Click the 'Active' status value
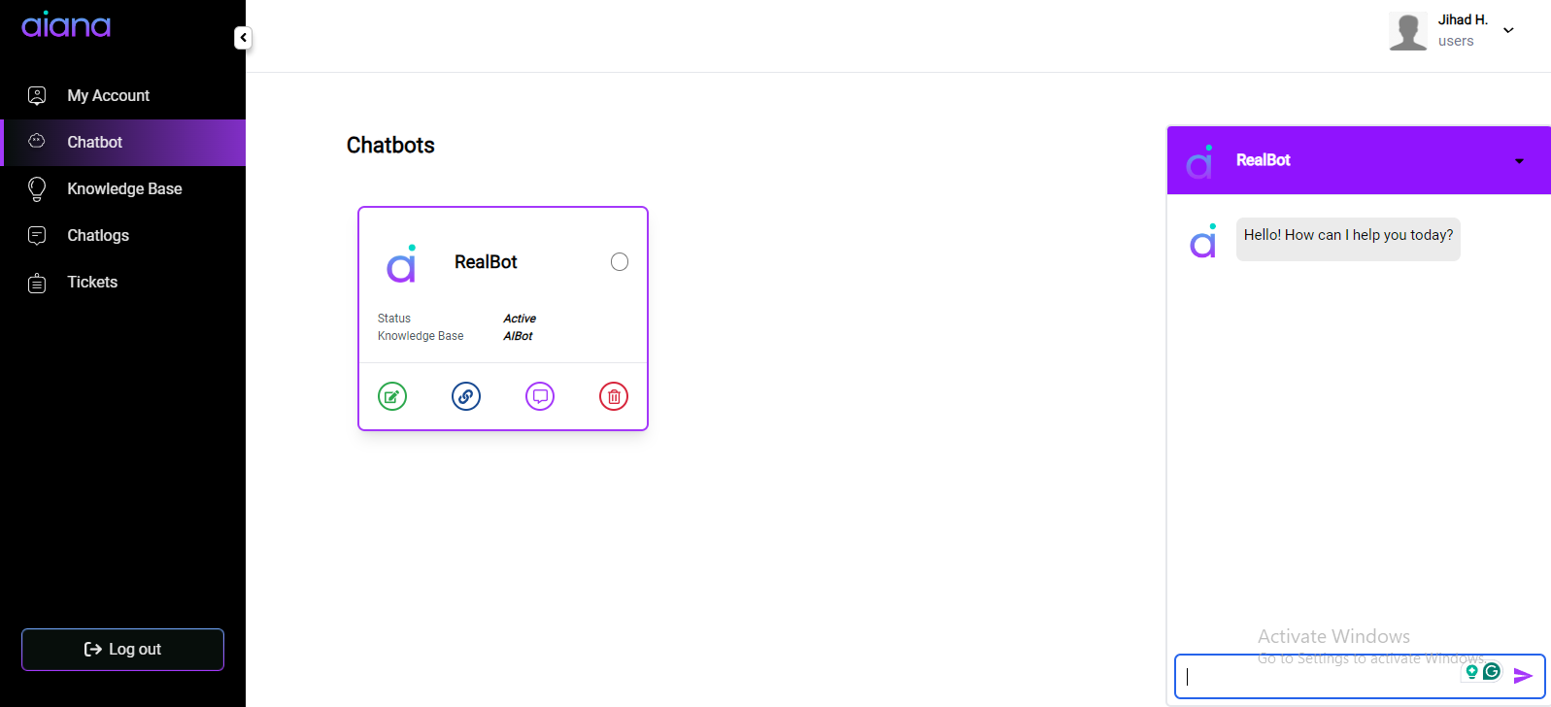Image resolution: width=1551 pixels, height=707 pixels. 520,319
